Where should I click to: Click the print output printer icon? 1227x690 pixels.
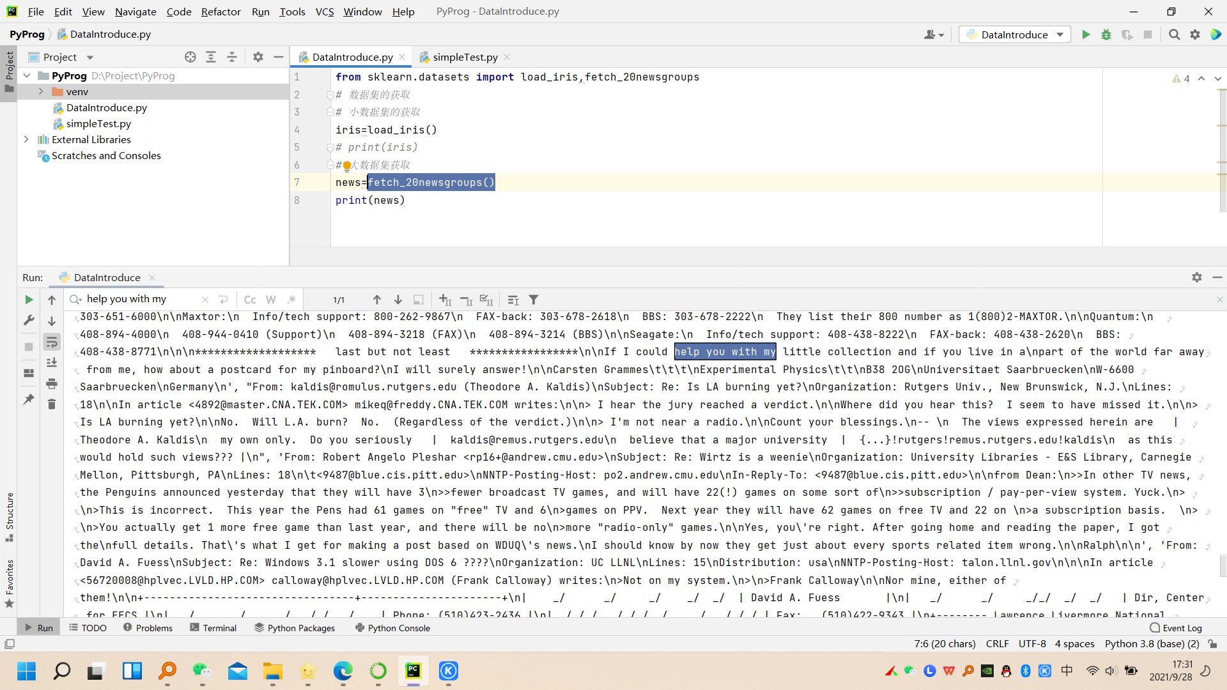click(x=52, y=383)
